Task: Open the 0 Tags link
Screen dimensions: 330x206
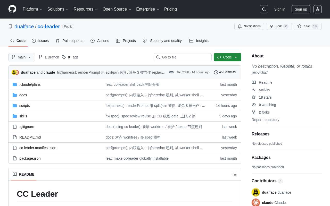Action: (70, 57)
